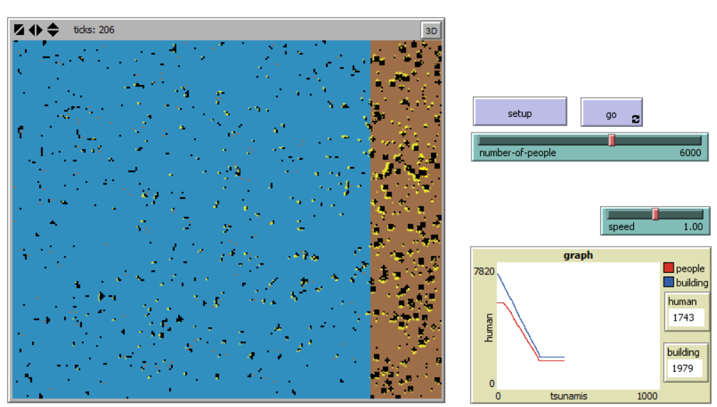The height and width of the screenshot is (407, 717).
Task: Click the left-right arrows width icon
Action: pyautogui.click(x=36, y=30)
